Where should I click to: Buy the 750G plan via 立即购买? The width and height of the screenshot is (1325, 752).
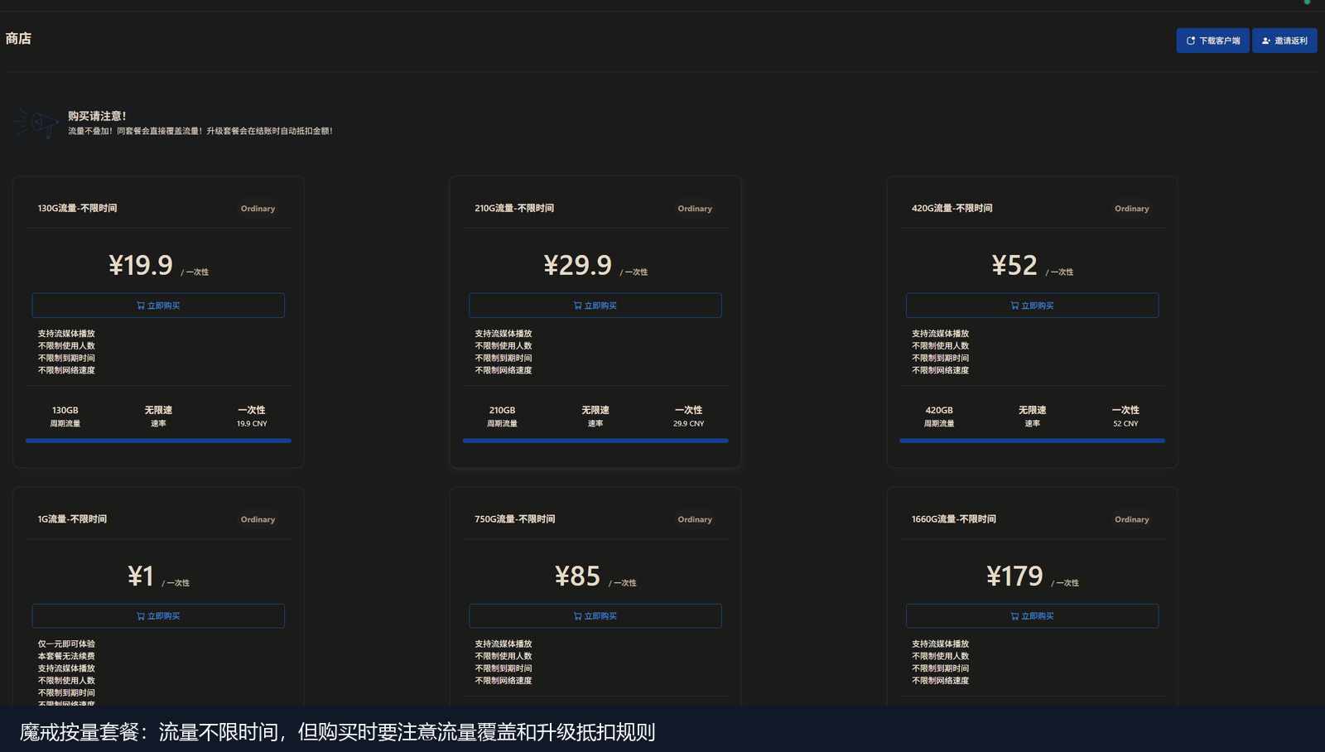tap(595, 616)
